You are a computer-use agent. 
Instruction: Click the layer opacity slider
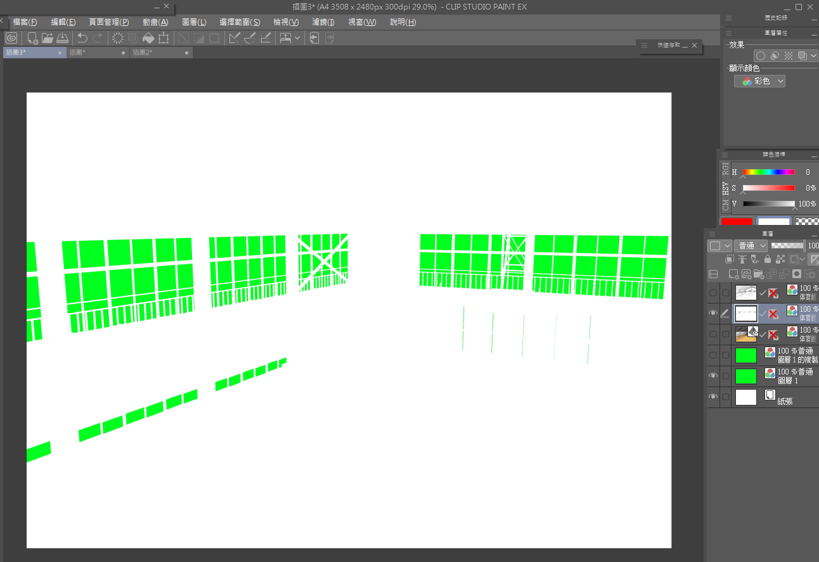coord(788,245)
